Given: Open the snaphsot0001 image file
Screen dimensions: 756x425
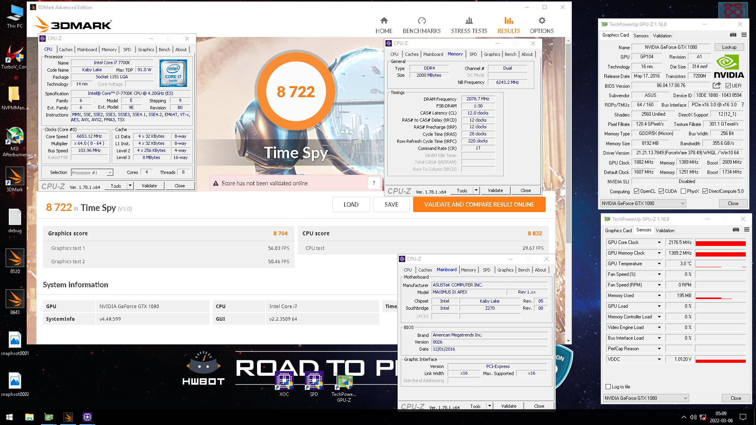Looking at the screenshot, I should point(15,344).
